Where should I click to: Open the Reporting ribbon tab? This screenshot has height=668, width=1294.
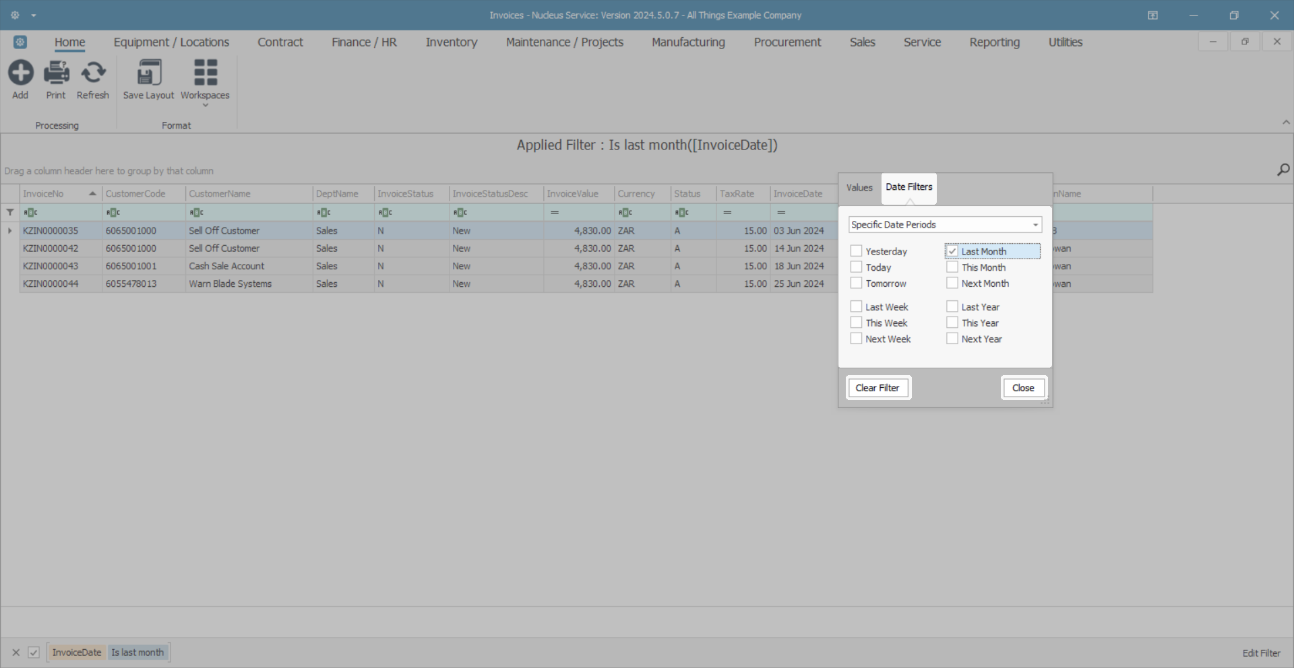995,42
